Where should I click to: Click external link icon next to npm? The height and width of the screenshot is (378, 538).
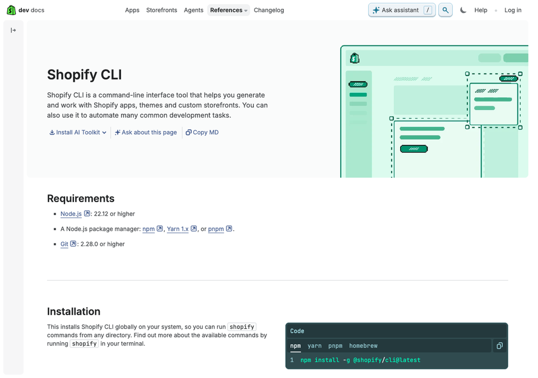coord(160,228)
